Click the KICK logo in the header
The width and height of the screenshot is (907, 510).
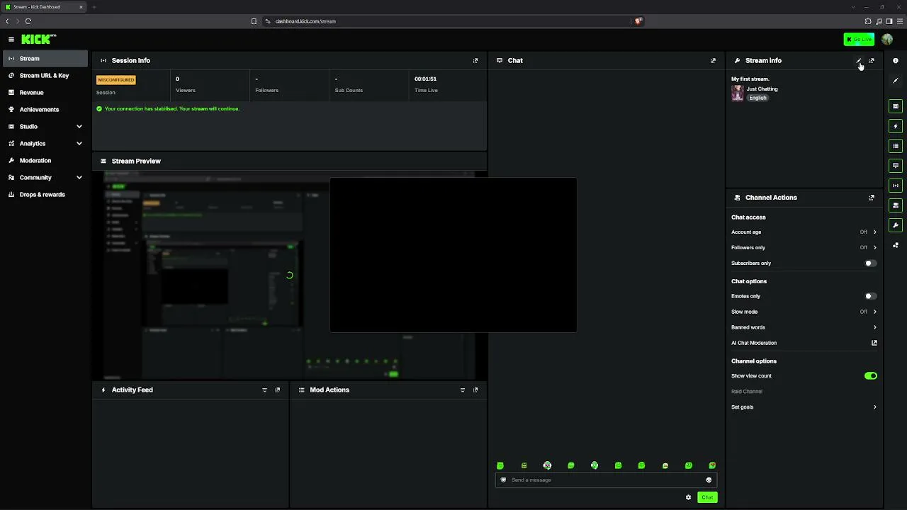[38, 40]
